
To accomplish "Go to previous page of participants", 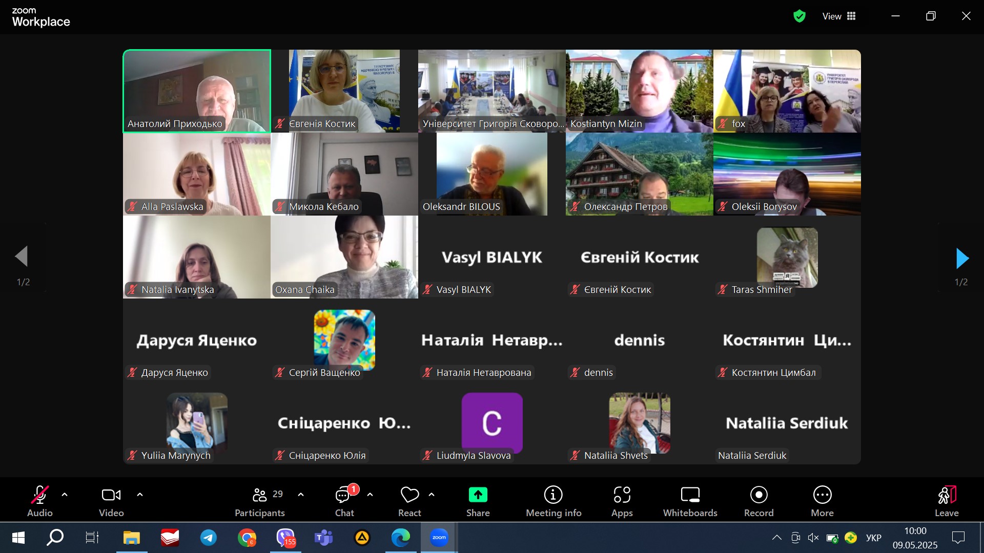I will point(22,257).
